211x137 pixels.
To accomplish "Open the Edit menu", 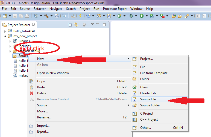I will tap(13, 9).
